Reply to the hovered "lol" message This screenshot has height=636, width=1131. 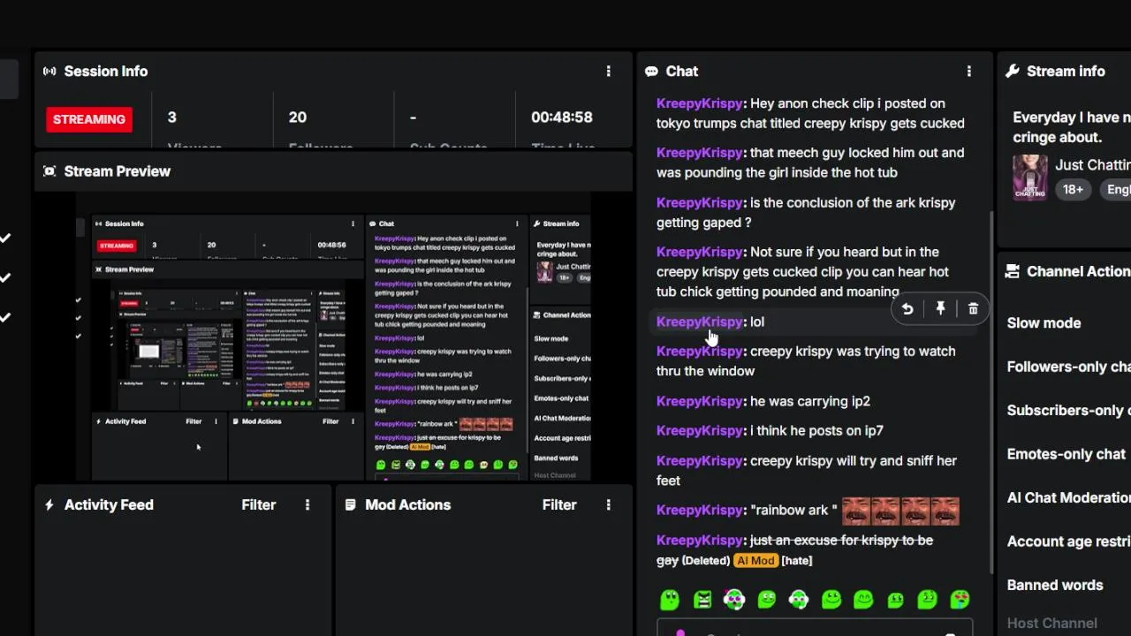point(907,309)
